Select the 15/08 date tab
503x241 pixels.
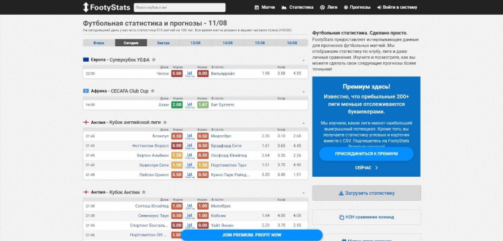point(260,43)
